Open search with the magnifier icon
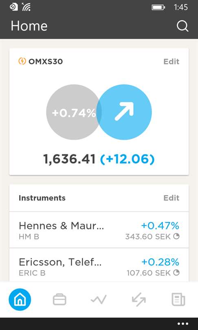This screenshot has width=198, height=330. (x=182, y=26)
